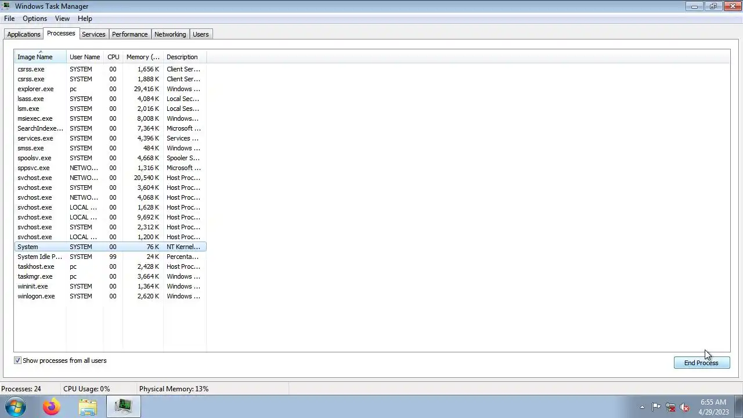The image size is (743, 418).
Task: Open the Help menu
Action: (x=85, y=19)
